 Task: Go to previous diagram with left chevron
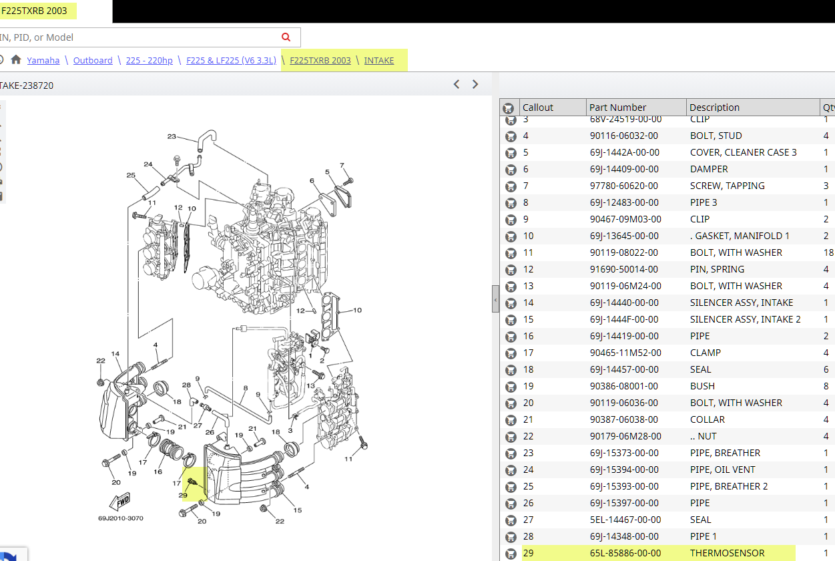[x=457, y=84]
